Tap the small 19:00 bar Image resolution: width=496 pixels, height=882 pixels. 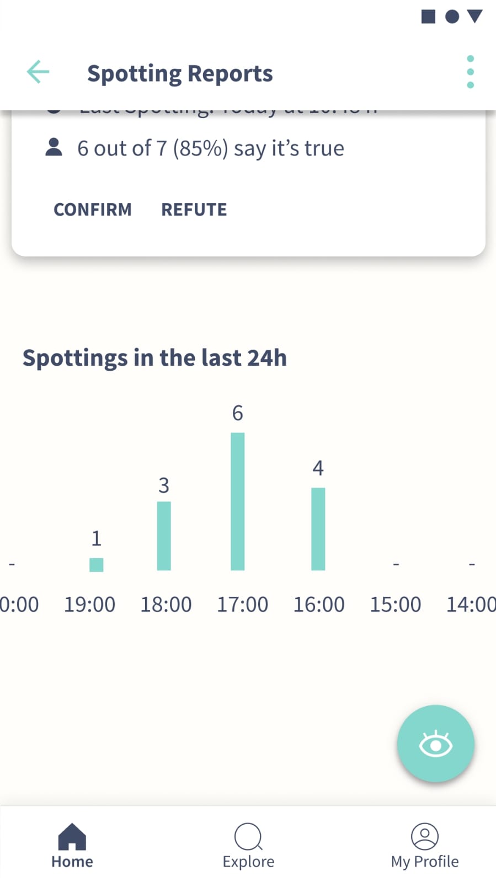(x=97, y=565)
